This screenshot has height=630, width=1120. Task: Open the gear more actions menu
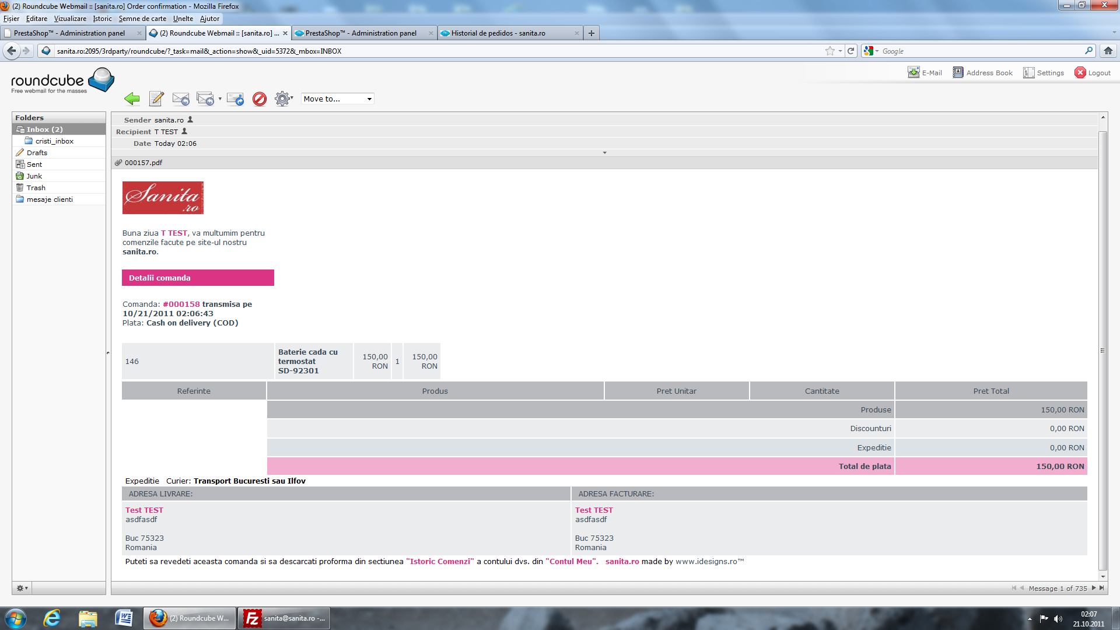283,99
